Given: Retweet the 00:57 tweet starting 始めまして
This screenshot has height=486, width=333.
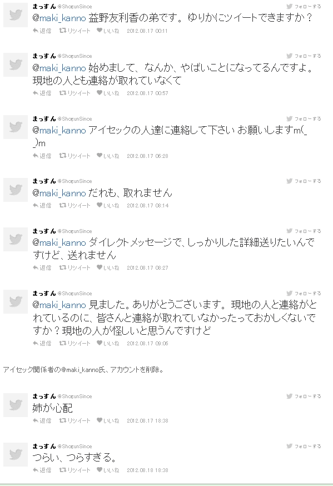Looking at the screenshot, I should [74, 93].
